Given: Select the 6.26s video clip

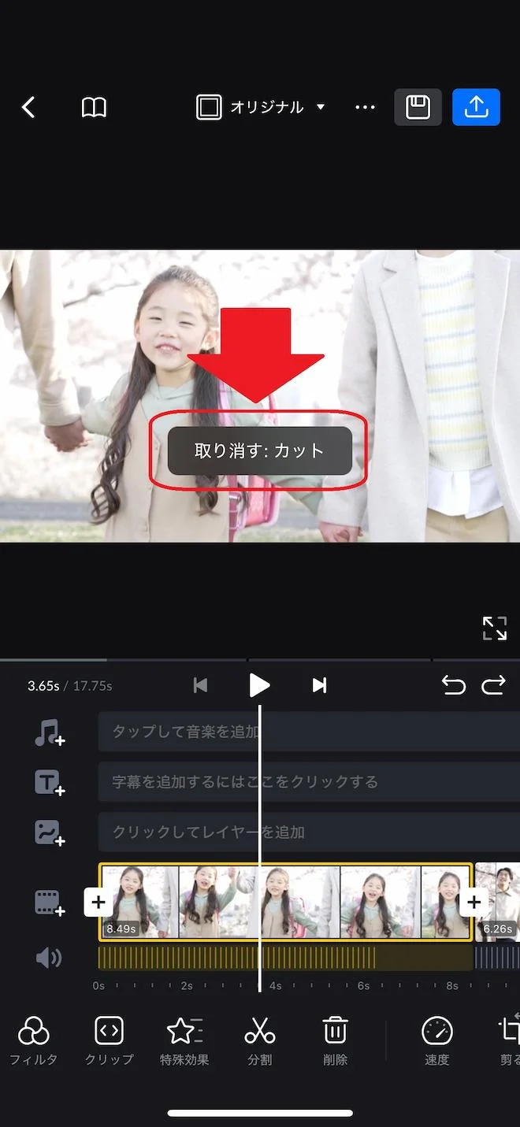Looking at the screenshot, I should 498,902.
